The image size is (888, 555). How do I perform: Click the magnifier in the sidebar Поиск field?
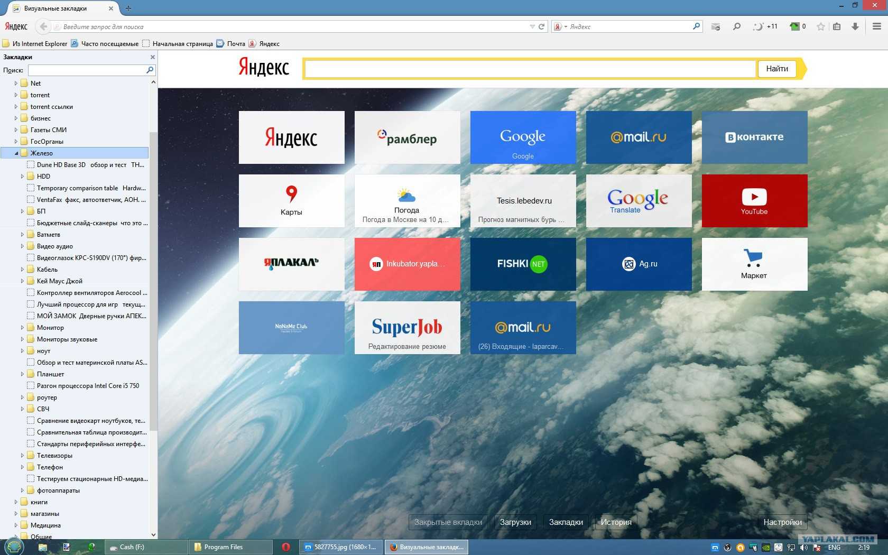coord(150,70)
